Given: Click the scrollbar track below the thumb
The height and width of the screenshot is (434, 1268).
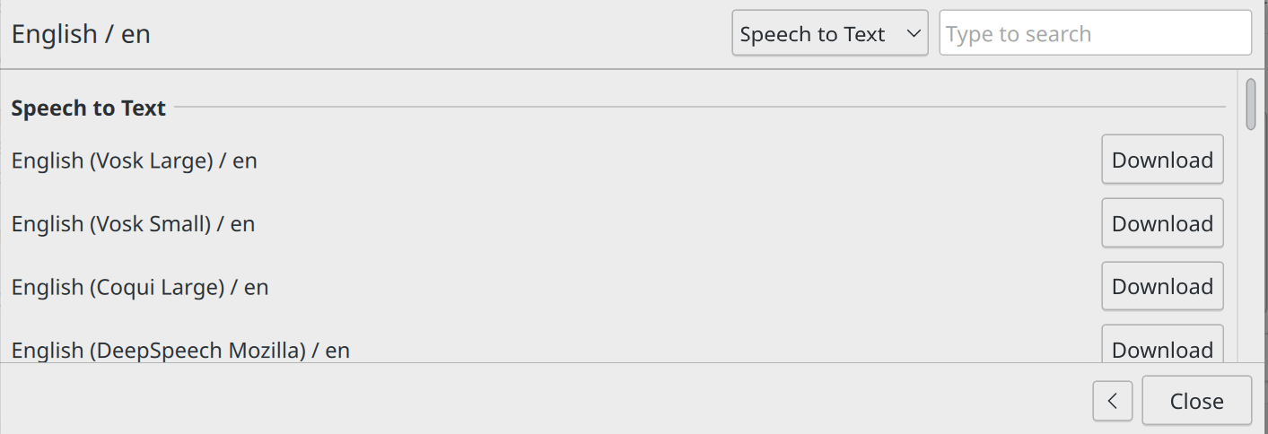Looking at the screenshot, I should point(1251,247).
